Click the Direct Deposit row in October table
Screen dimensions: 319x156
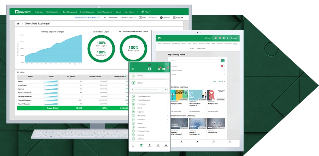[73, 85]
